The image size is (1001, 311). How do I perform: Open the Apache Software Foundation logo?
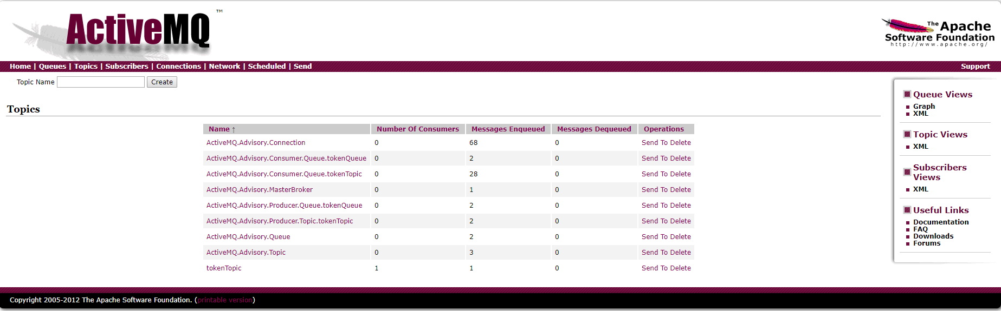point(938,33)
